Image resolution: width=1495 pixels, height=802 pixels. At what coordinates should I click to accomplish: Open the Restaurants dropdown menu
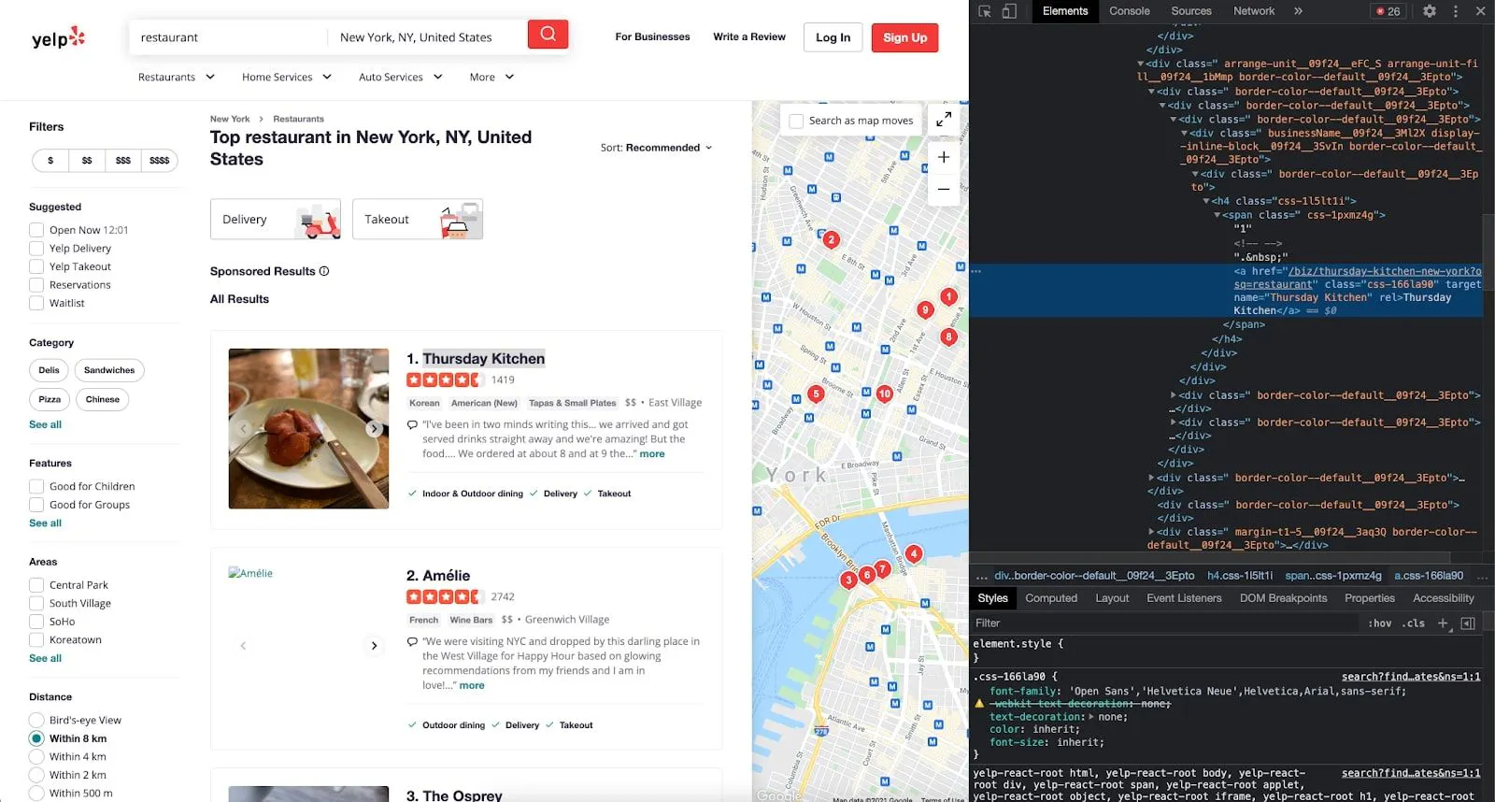click(x=177, y=77)
